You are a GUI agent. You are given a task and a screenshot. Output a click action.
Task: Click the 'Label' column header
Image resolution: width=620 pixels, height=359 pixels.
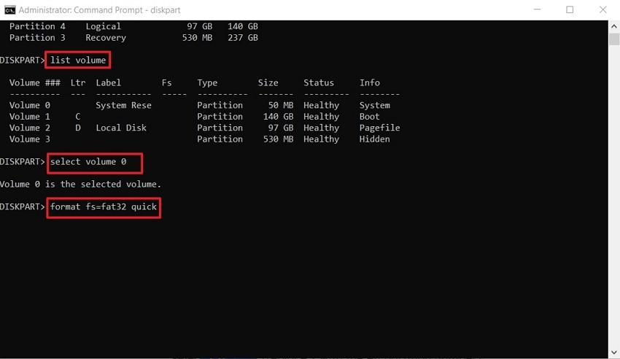109,82
